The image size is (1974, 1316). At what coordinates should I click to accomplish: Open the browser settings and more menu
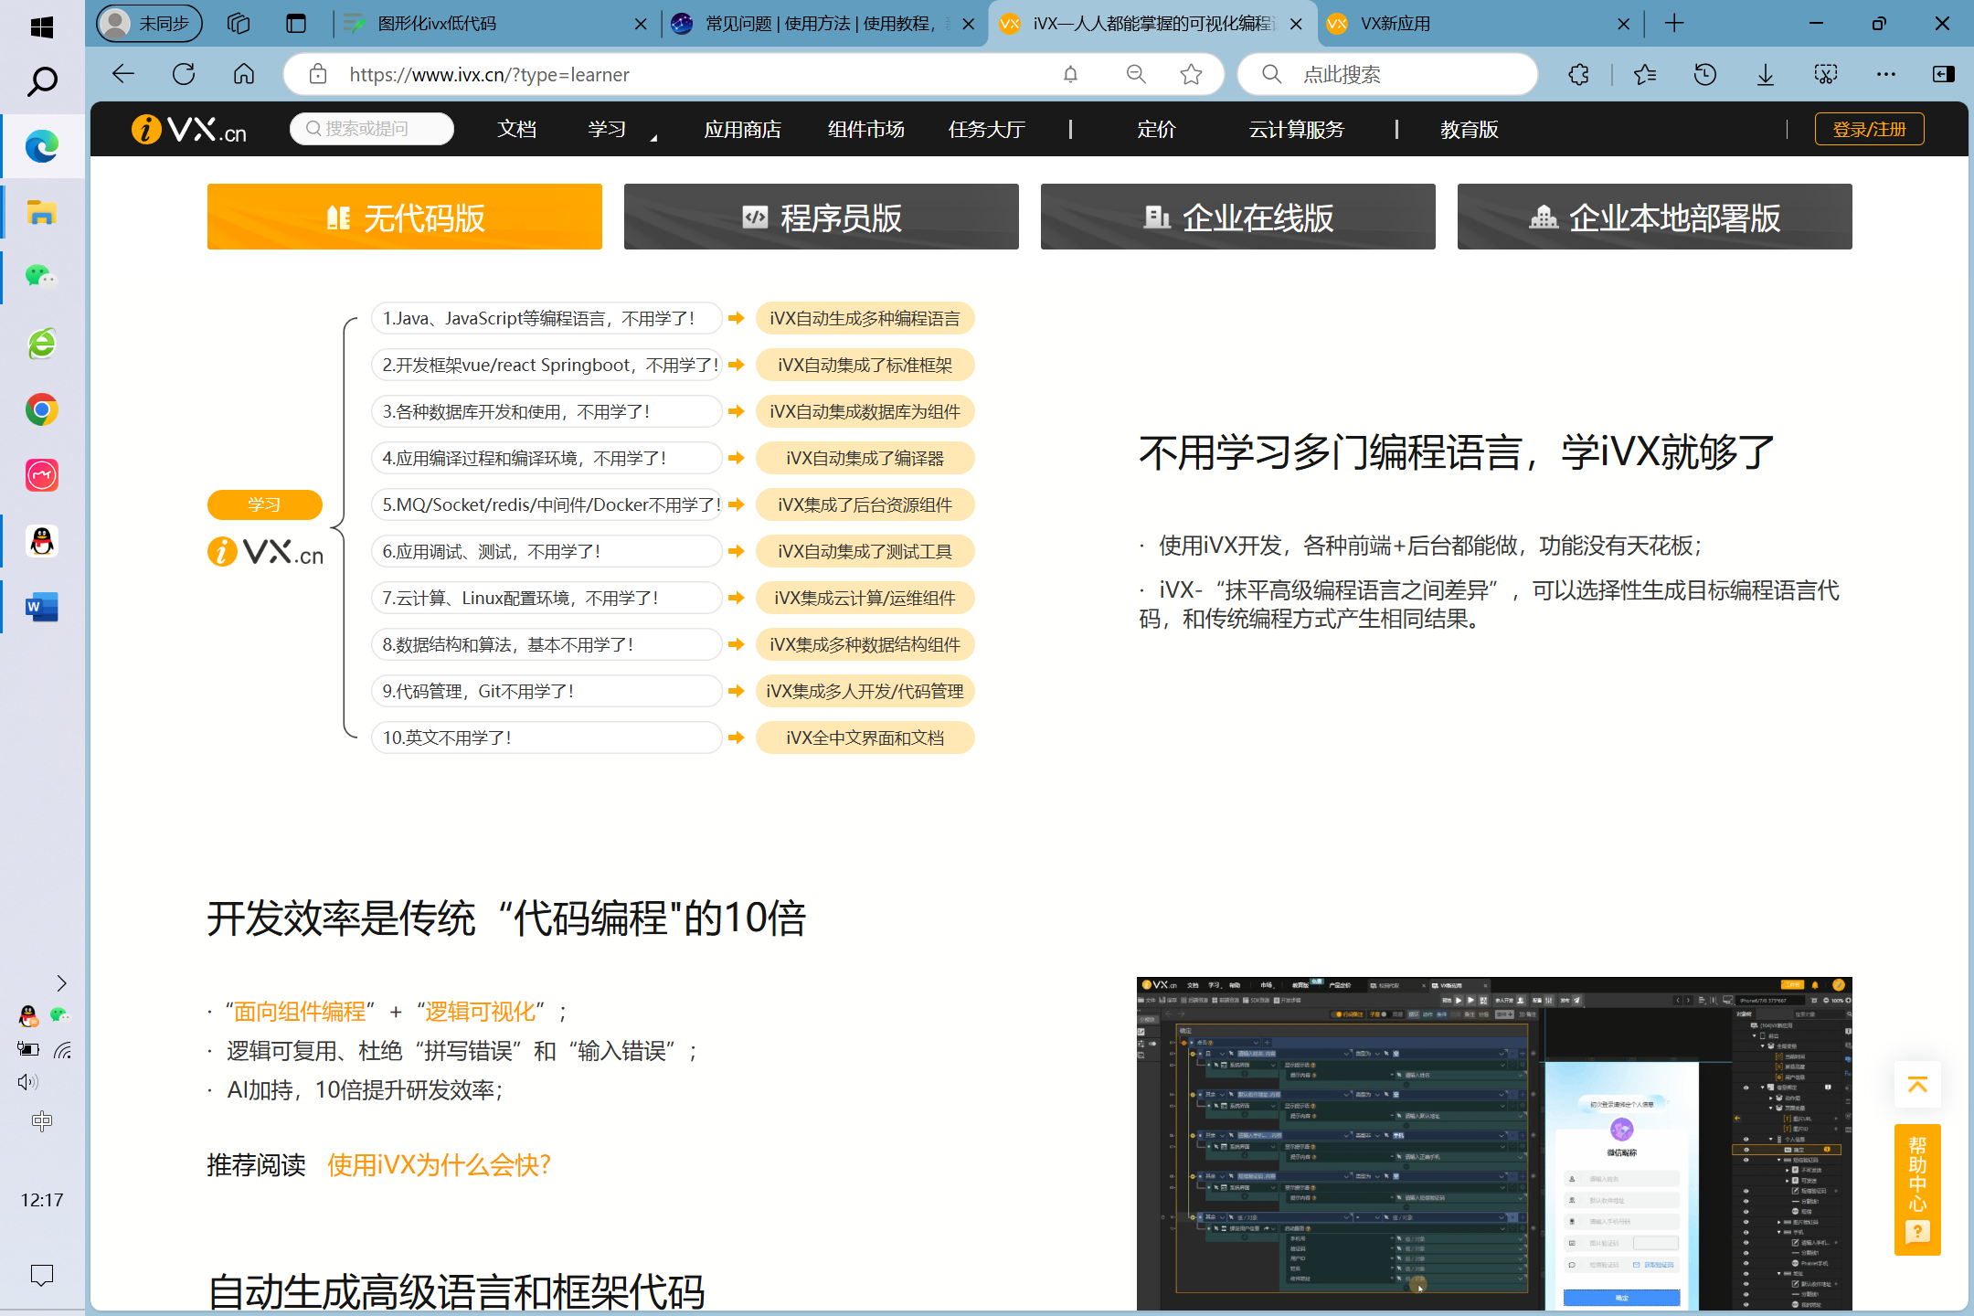coord(1885,74)
